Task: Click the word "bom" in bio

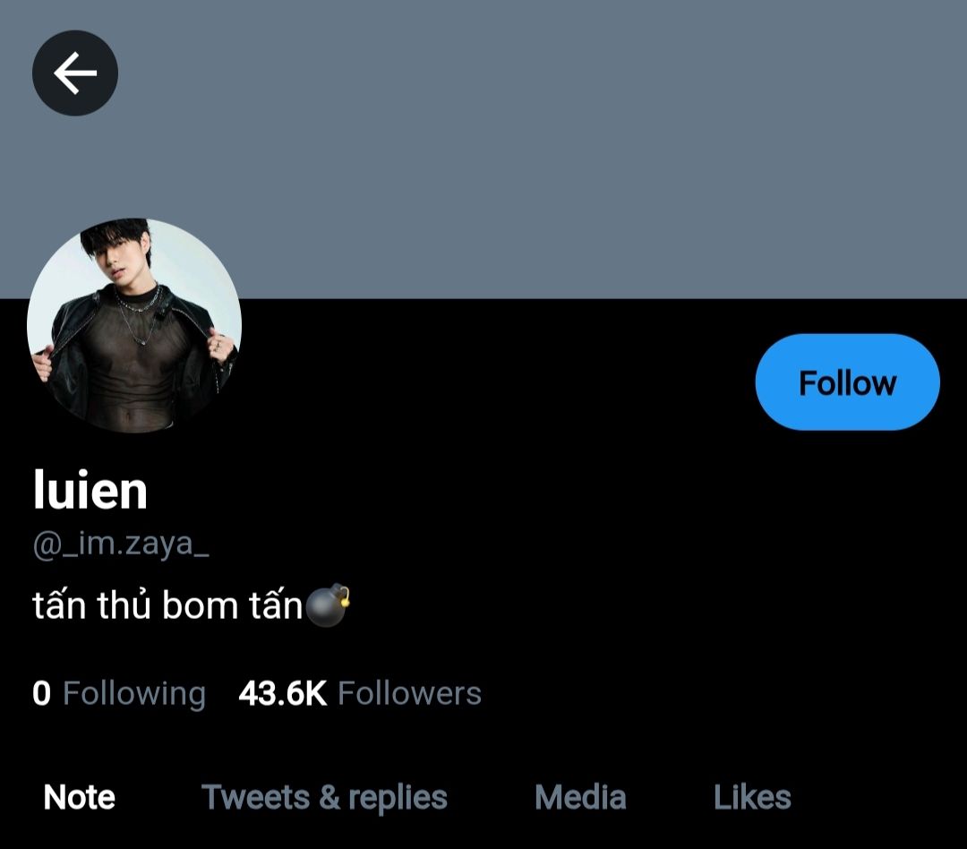Action: point(200,606)
